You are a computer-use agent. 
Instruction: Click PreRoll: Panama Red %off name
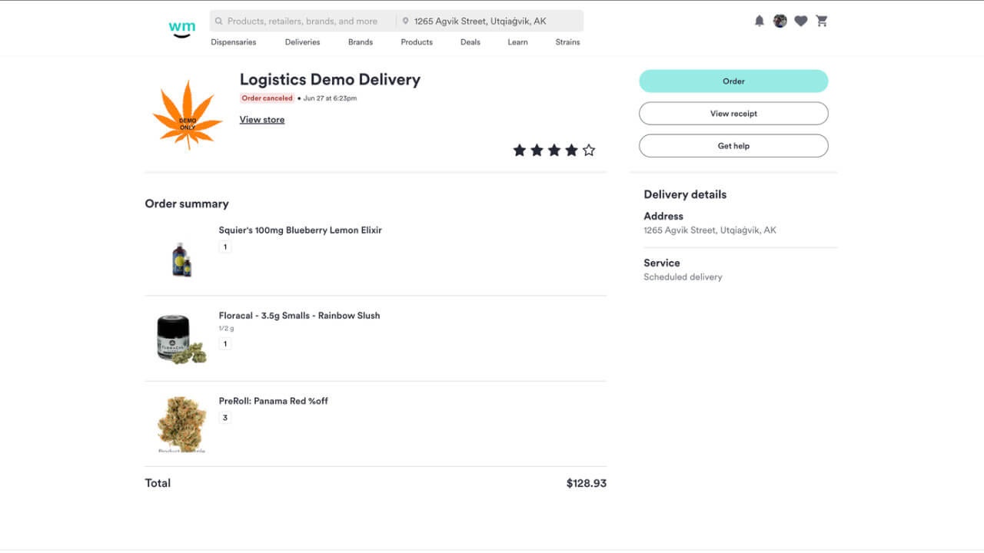point(273,401)
